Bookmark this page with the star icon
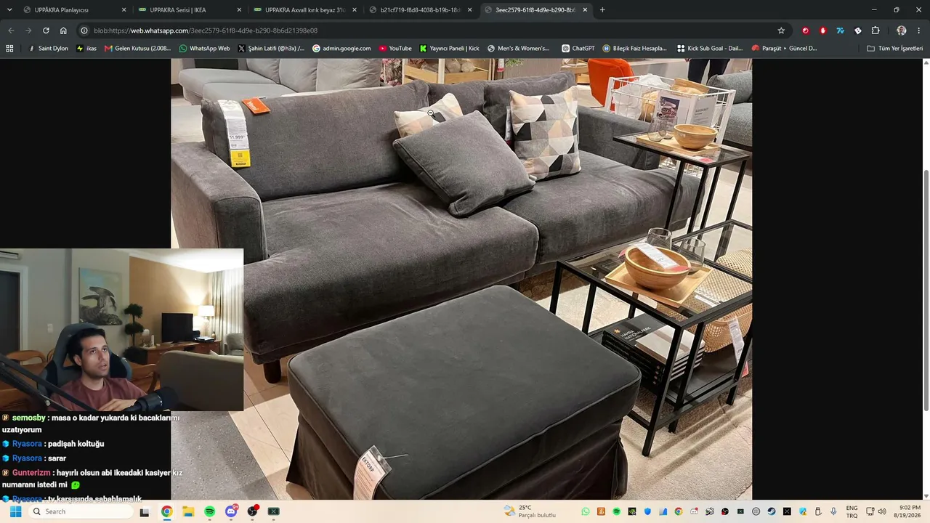 [x=781, y=31]
